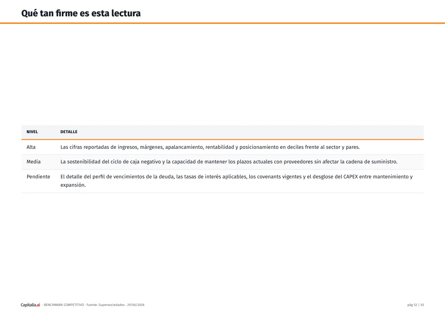Select the Pendiente level cell

click(38, 177)
